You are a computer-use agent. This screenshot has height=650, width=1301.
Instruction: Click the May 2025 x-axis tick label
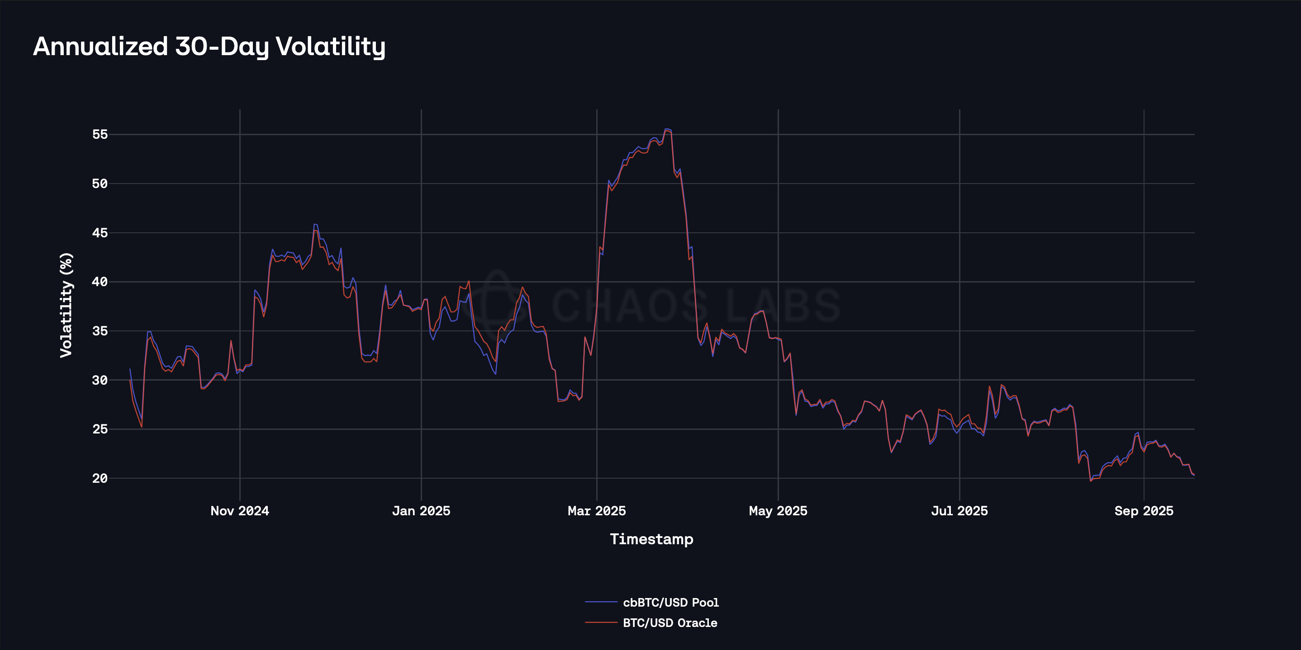pos(778,511)
